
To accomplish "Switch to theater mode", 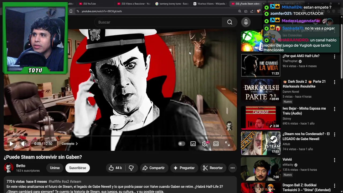I will click(216, 144).
